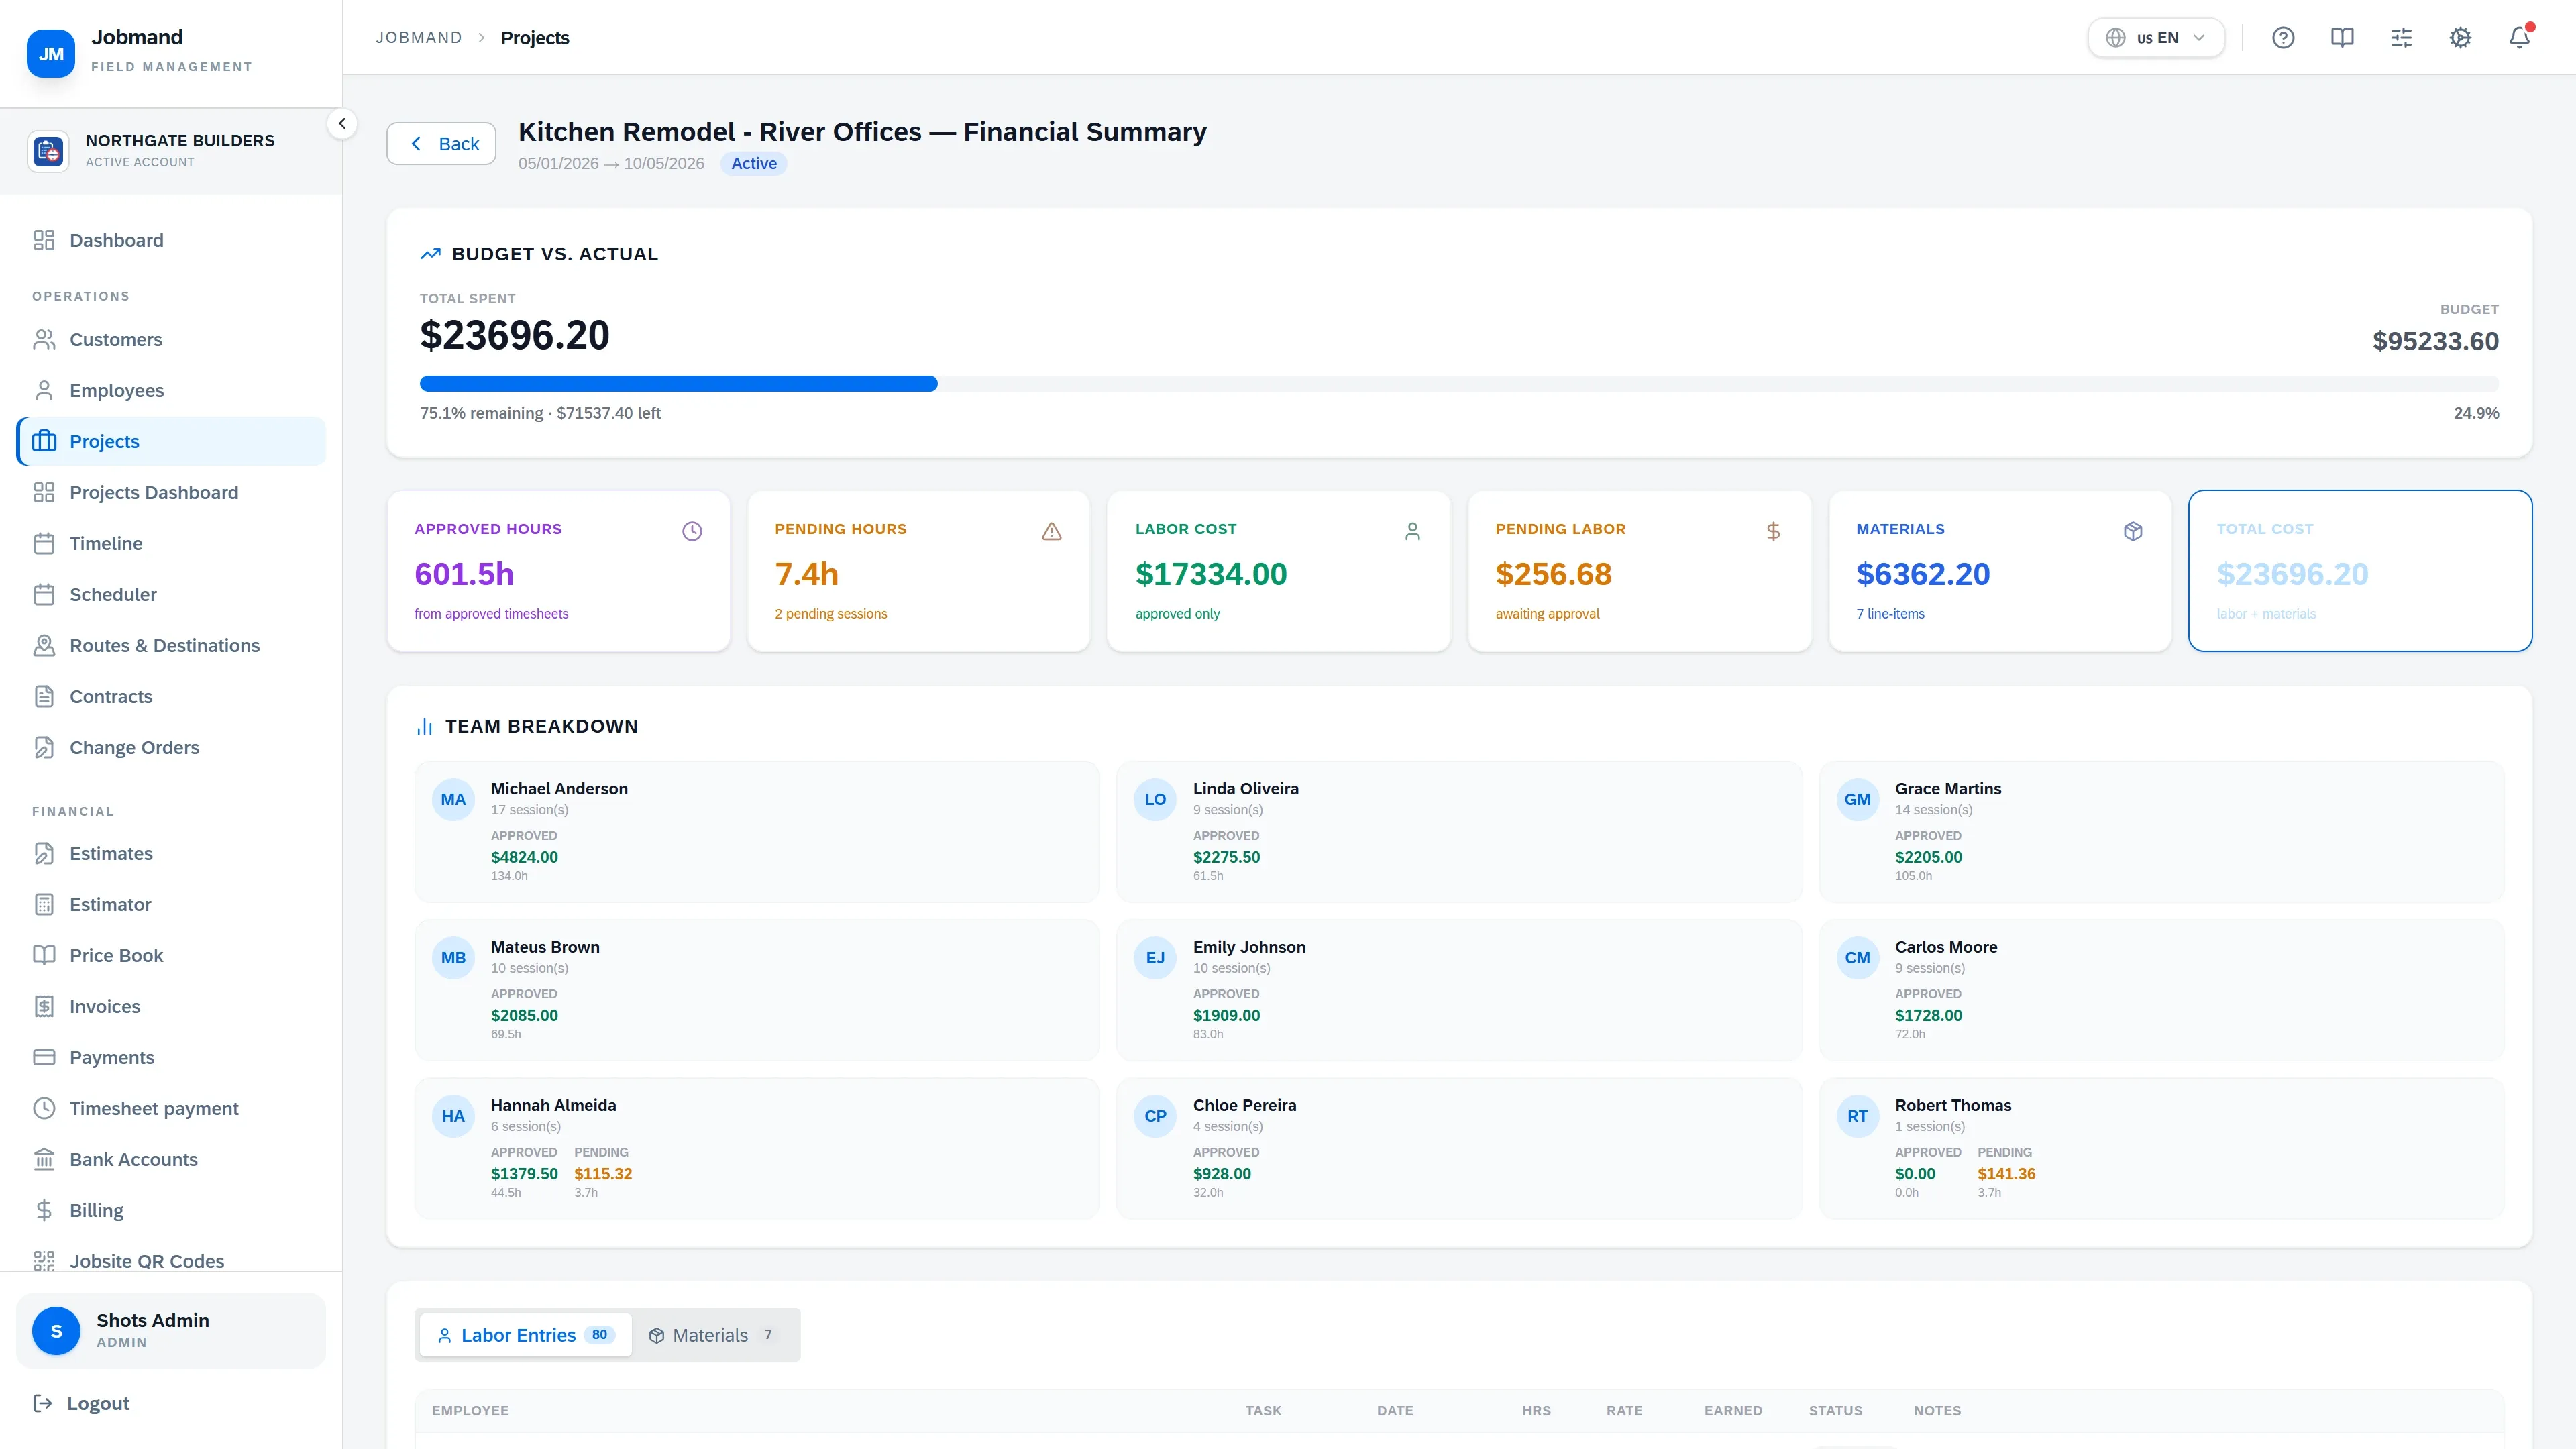The width and height of the screenshot is (2576, 1449).
Task: Click the budget spent progress bar
Action: tap(1459, 384)
